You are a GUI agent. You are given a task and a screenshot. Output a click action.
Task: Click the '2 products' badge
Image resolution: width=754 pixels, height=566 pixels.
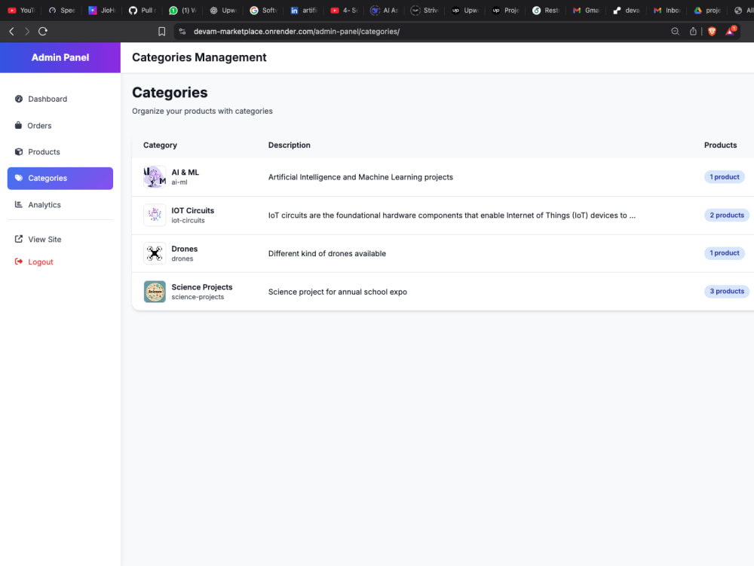point(727,216)
